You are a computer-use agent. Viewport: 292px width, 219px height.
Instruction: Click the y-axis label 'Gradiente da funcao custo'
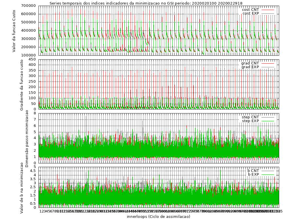pos(22,85)
